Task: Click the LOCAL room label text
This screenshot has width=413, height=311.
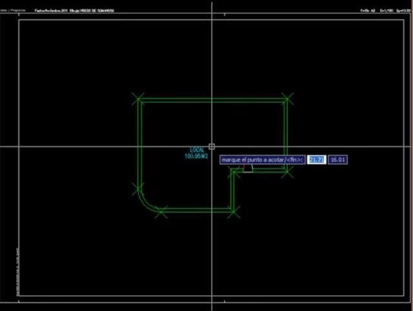Action: [x=197, y=150]
